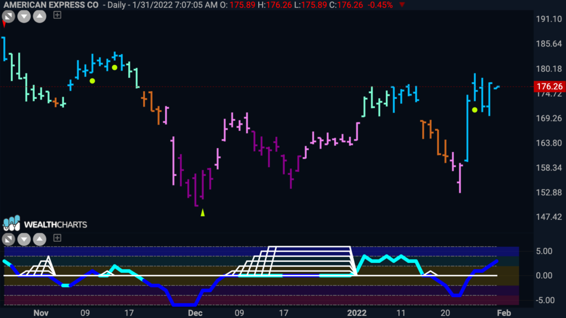Click the down arrow on oscillator pane
The image size is (566, 318).
(x=24, y=239)
